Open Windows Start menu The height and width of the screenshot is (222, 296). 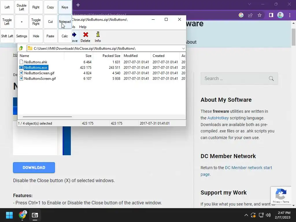9,215
